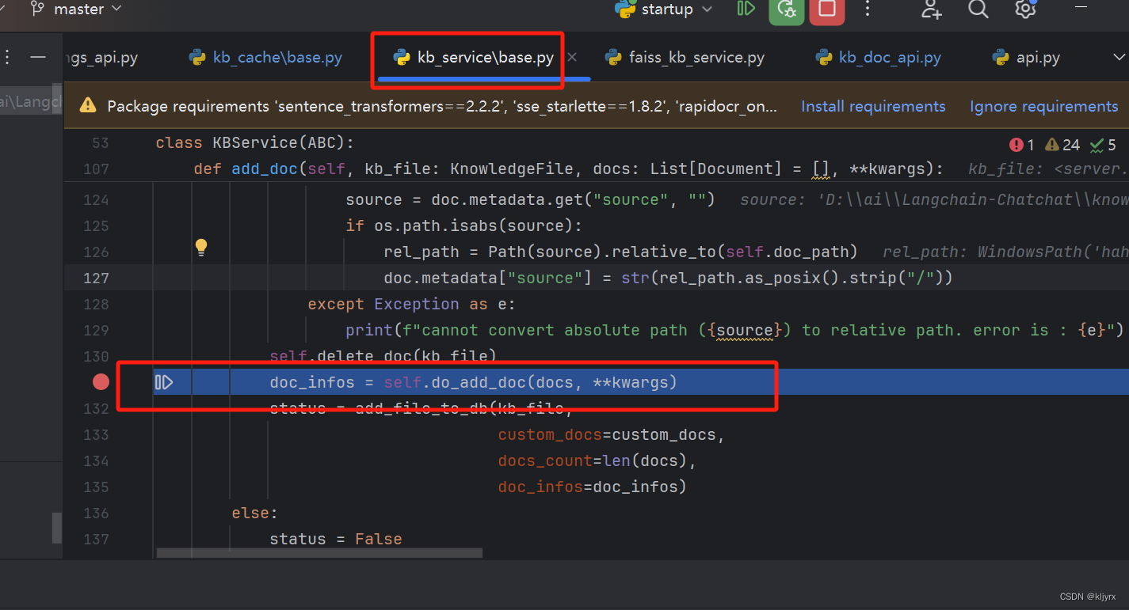Screen dimensions: 1129x610
Task: Click Ignore requirements link
Action: click(x=1043, y=106)
